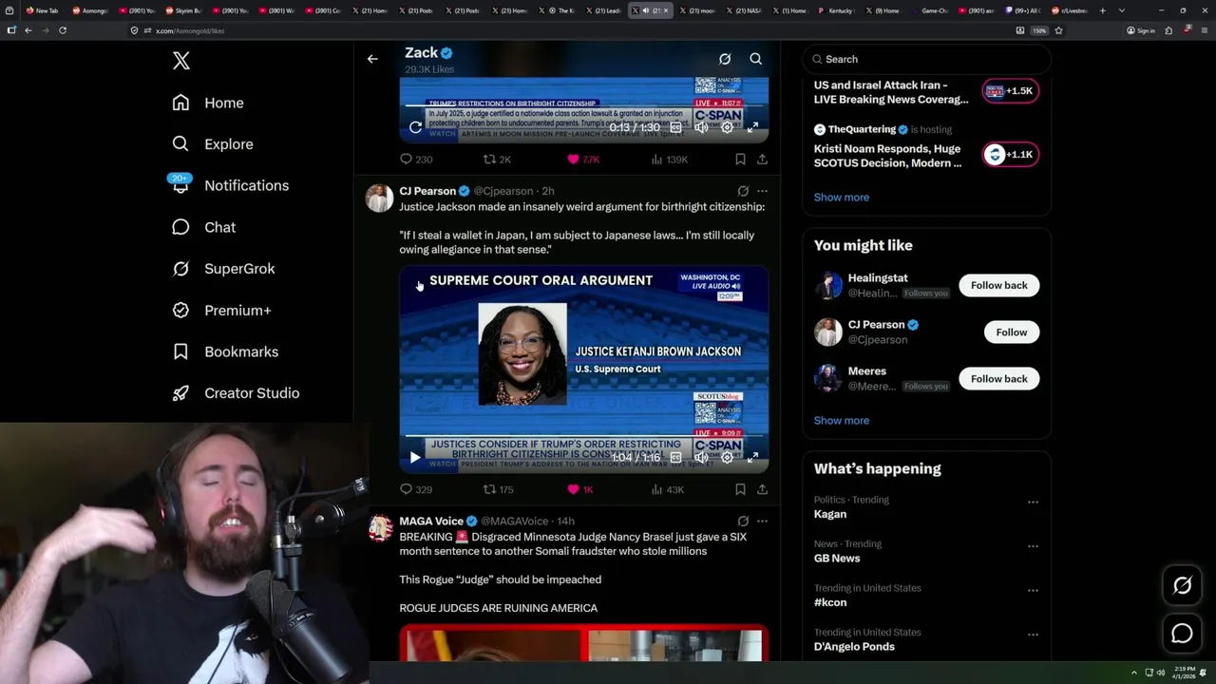This screenshot has height=684, width=1216.
Task: Repost the top post with 2K reposts
Action: click(497, 160)
